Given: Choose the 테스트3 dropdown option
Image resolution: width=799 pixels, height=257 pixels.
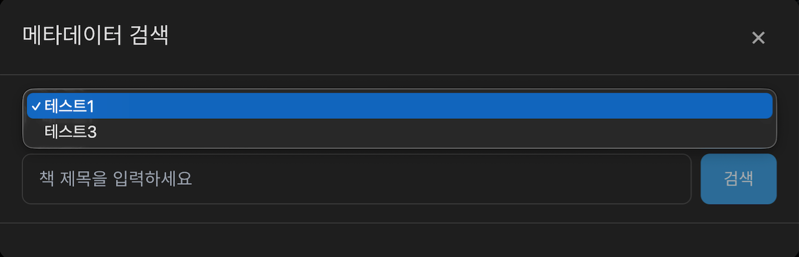Looking at the screenshot, I should coord(399,132).
